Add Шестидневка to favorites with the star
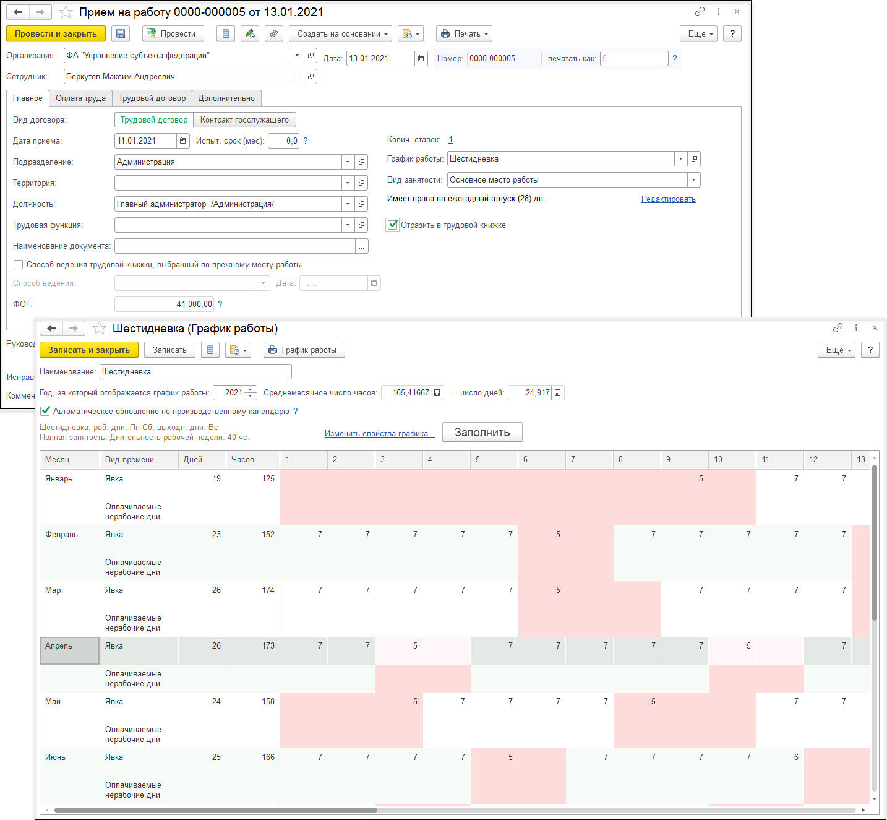This screenshot has height=820, width=887. point(99,328)
